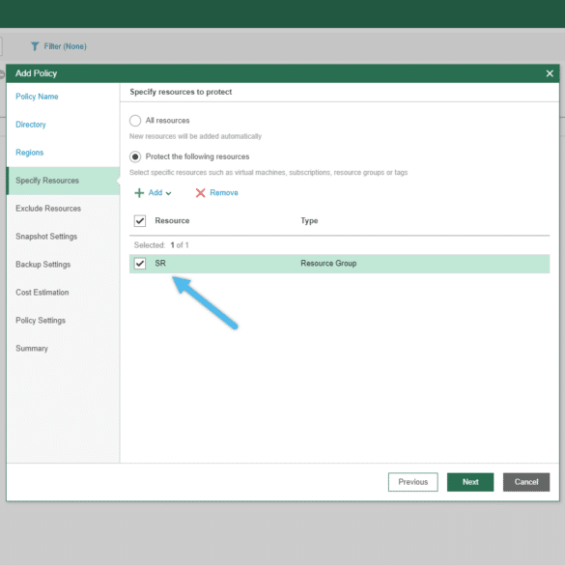Screen dimensions: 565x565
Task: Go to the Policy Name step
Action: click(x=37, y=97)
